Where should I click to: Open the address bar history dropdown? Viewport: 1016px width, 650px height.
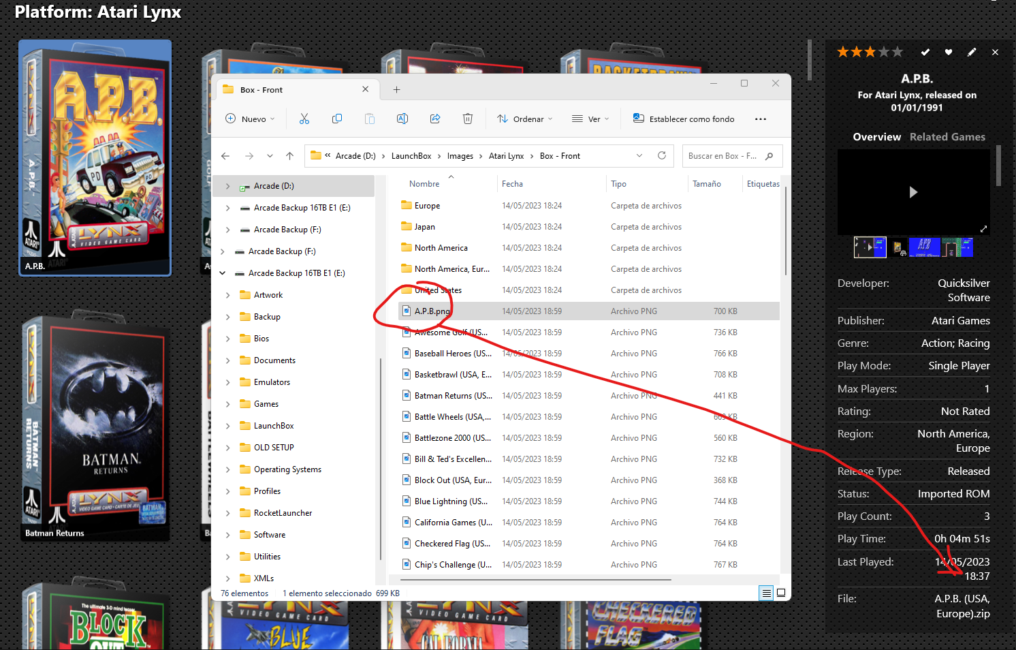point(639,155)
